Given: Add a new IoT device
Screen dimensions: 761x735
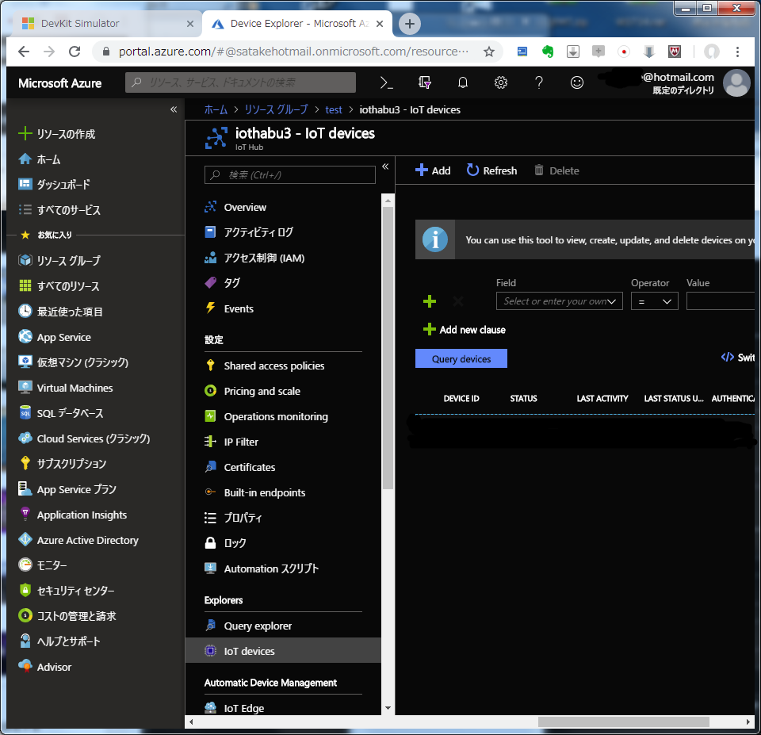Looking at the screenshot, I should click(x=433, y=170).
